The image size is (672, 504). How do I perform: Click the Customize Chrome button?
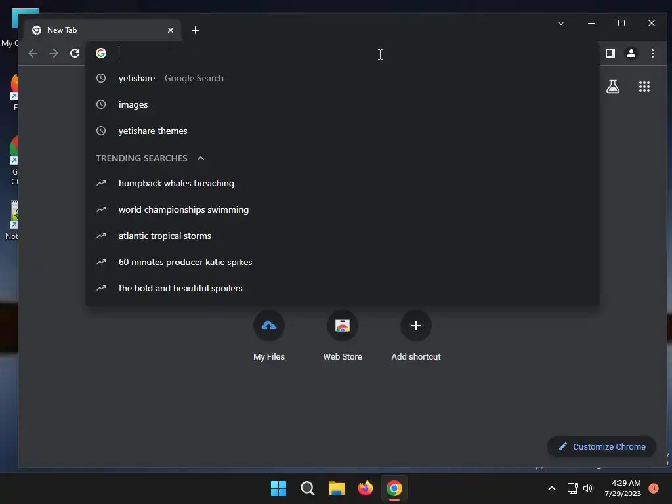click(602, 446)
